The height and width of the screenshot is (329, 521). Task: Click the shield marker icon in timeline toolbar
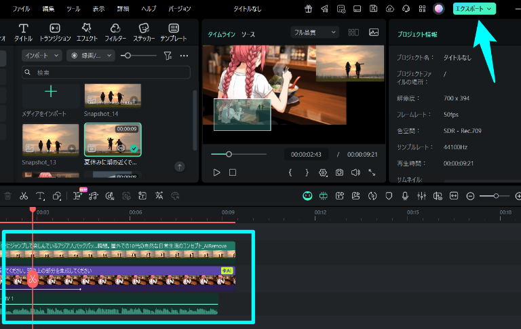tap(389, 196)
